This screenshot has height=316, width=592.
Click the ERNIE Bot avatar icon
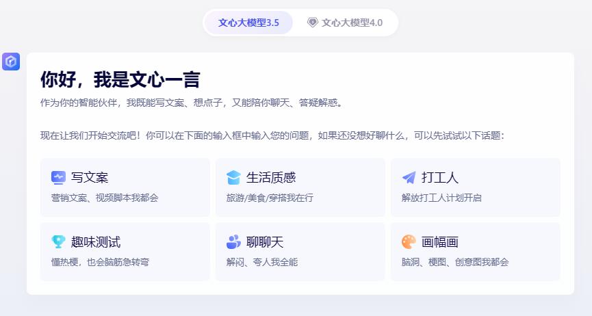click(11, 62)
